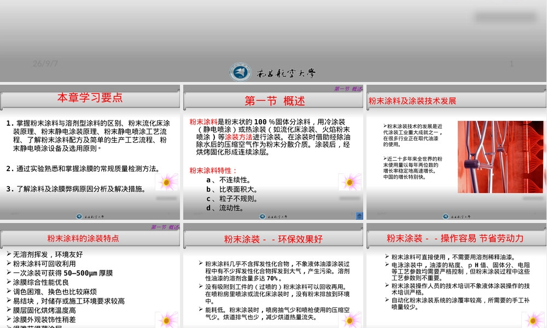547x328 pixels.
Task: Click page number 1 on the first slide
Action: point(511,63)
